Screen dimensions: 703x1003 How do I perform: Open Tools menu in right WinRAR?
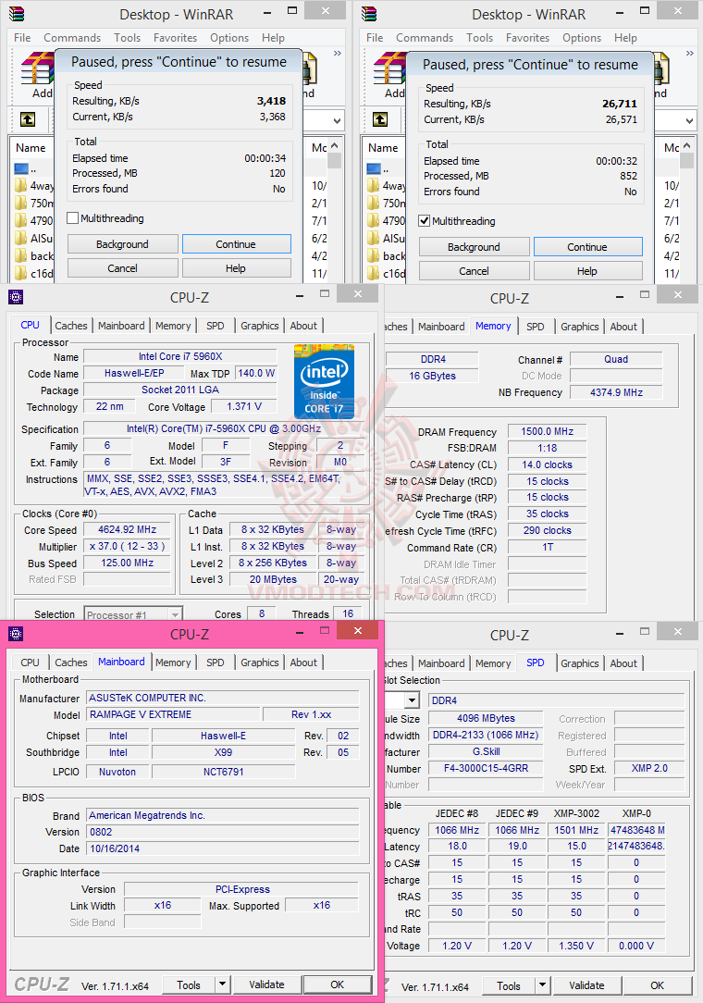pos(480,38)
